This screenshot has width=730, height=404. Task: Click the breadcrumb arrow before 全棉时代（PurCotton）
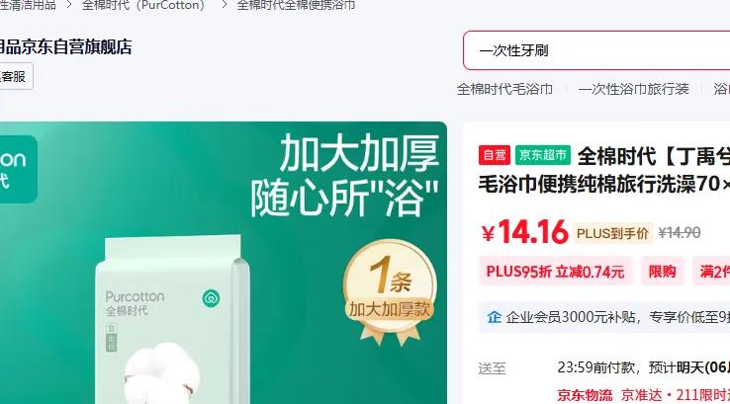[x=68, y=5]
